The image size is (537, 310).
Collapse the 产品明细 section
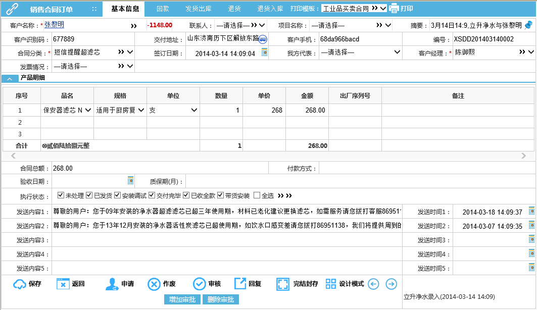click(x=10, y=79)
